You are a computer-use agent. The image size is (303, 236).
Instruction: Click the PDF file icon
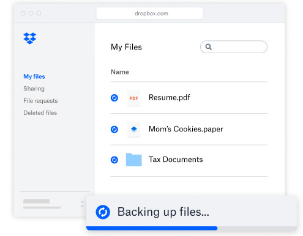[133, 98]
